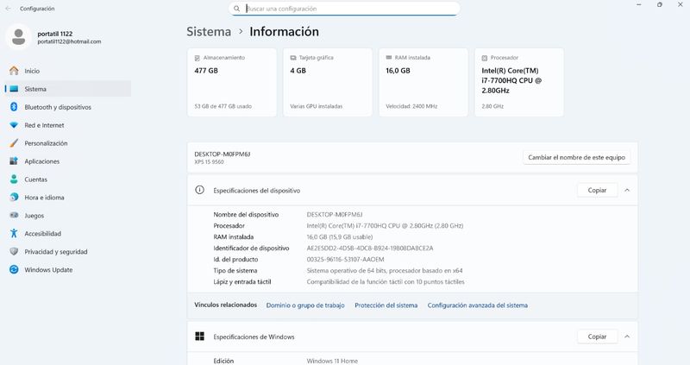Open Juegos settings page

click(68, 216)
